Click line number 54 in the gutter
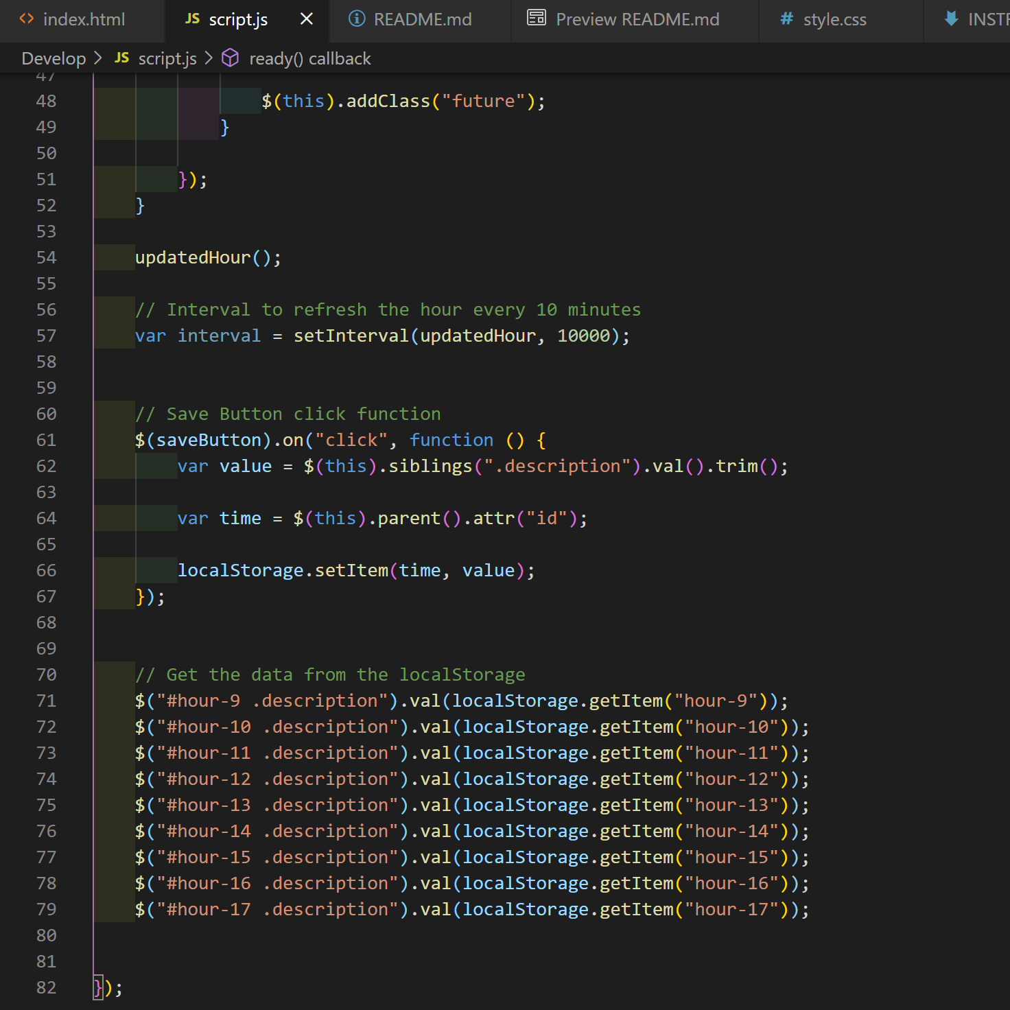This screenshot has height=1010, width=1010. click(46, 257)
